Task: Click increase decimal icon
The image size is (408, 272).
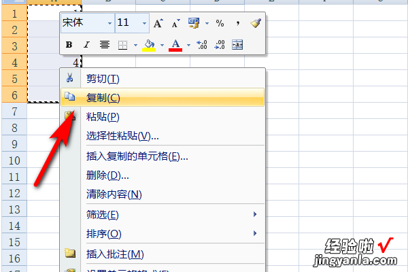Action: coord(202,45)
